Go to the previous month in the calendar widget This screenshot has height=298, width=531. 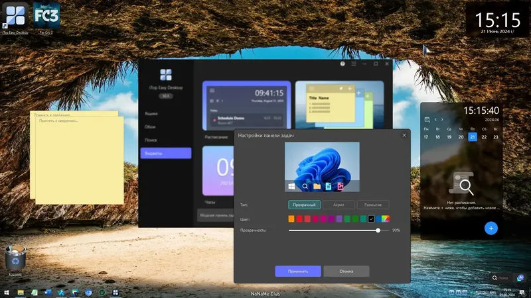coord(435,120)
